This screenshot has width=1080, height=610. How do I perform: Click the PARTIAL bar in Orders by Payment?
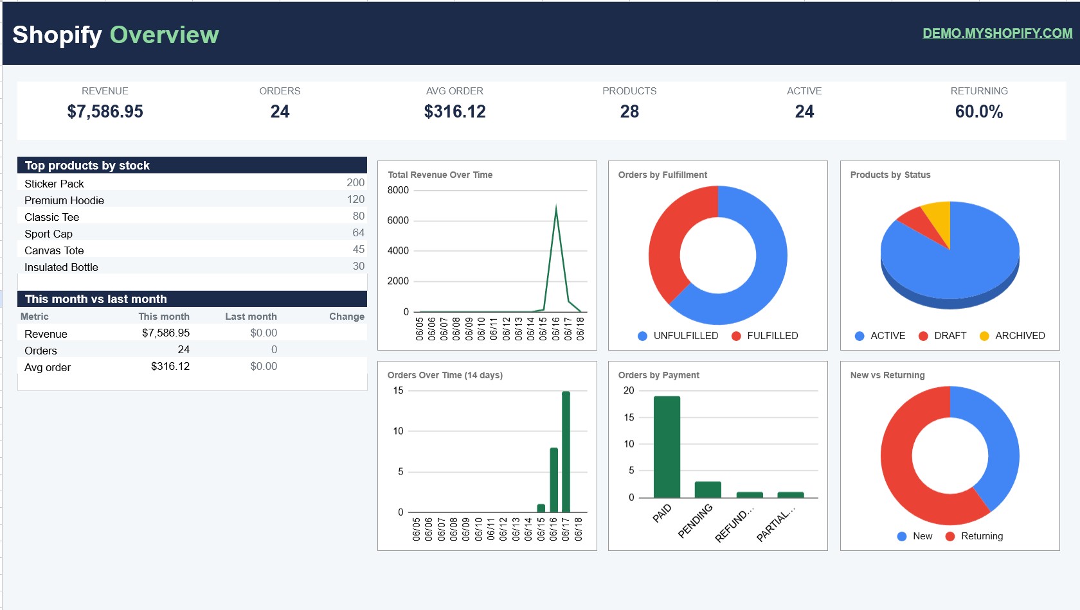tap(791, 494)
